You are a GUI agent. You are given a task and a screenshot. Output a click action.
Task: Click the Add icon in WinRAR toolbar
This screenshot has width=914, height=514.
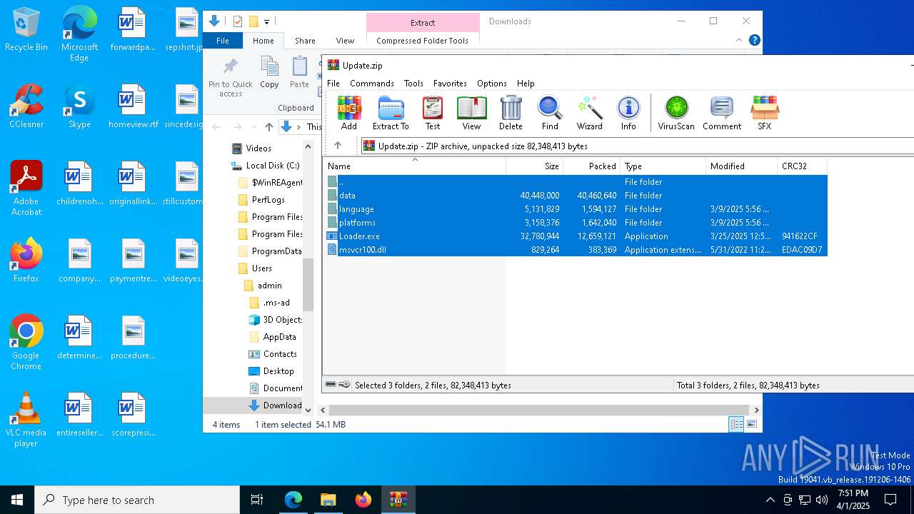click(349, 114)
